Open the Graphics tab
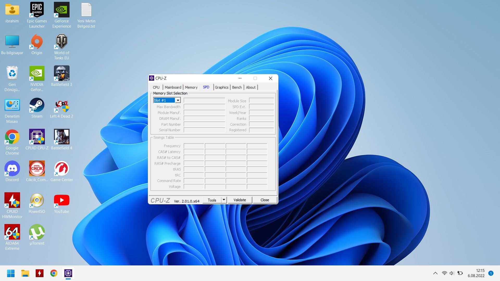Image resolution: width=500 pixels, height=281 pixels. click(x=221, y=87)
